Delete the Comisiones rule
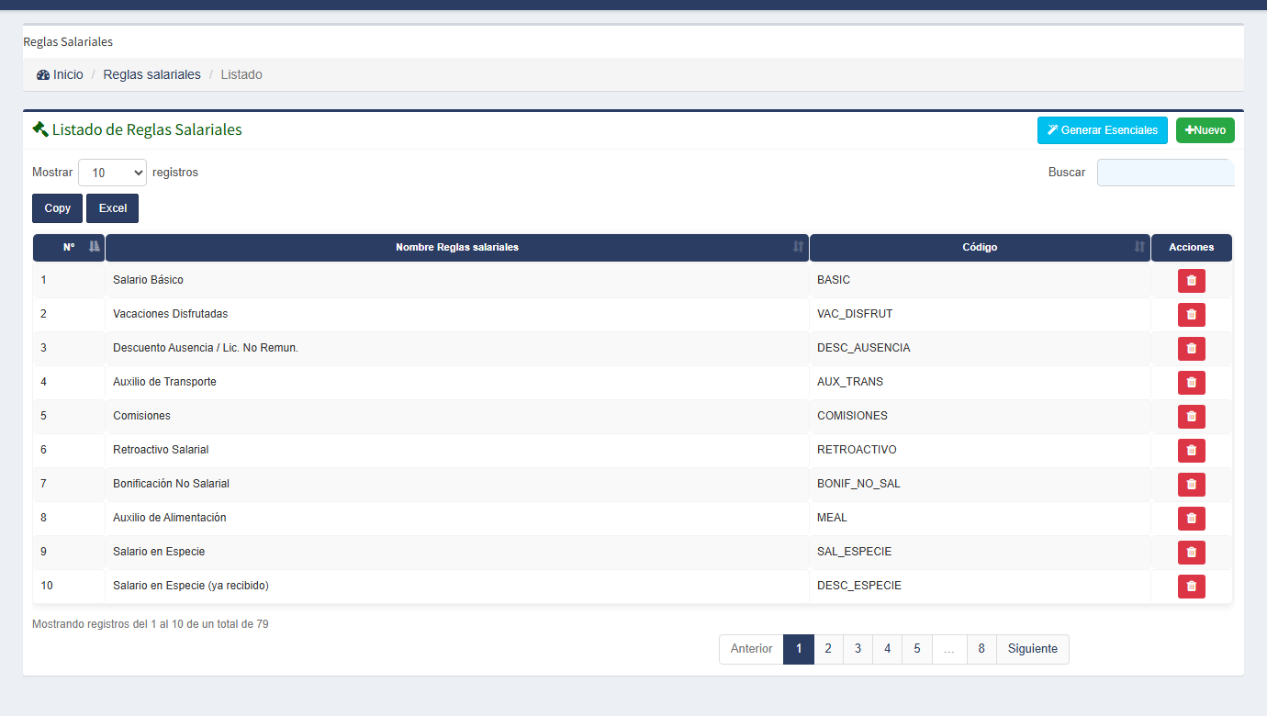Image resolution: width=1267 pixels, height=716 pixels. coord(1191,417)
